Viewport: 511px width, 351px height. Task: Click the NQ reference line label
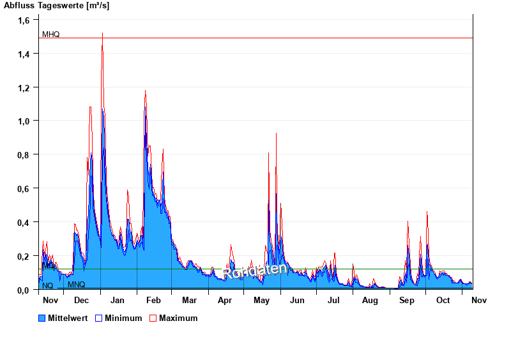(48, 285)
